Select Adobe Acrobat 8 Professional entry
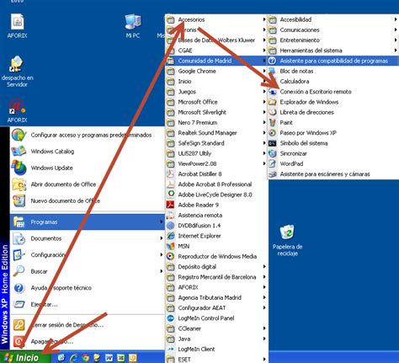The height and width of the screenshot is (363, 399). (x=216, y=184)
